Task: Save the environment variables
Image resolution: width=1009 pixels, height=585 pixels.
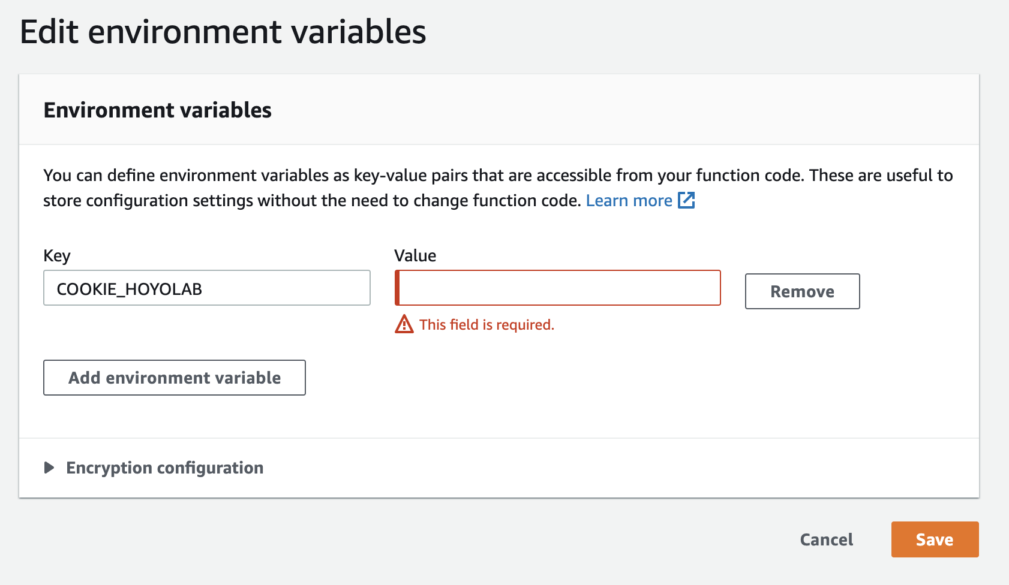Action: pyautogui.click(x=935, y=539)
